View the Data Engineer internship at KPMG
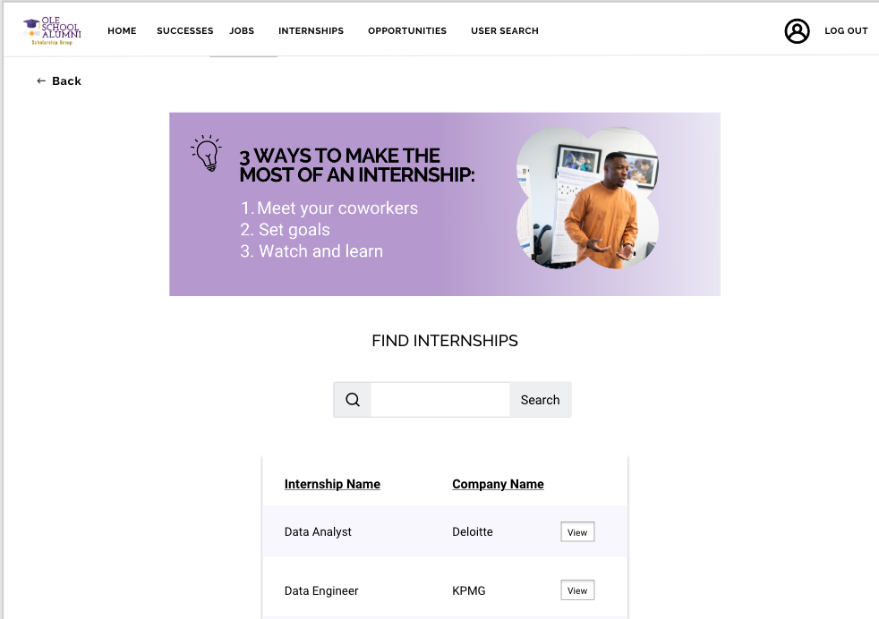Viewport: 879px width, 619px height. (x=577, y=590)
